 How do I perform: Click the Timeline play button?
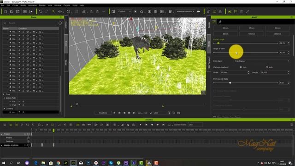[140, 125]
